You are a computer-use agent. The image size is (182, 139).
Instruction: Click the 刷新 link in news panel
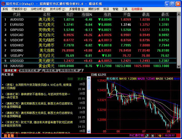70,79
